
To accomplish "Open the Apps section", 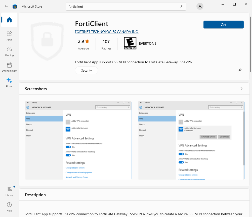I will coord(9,36).
